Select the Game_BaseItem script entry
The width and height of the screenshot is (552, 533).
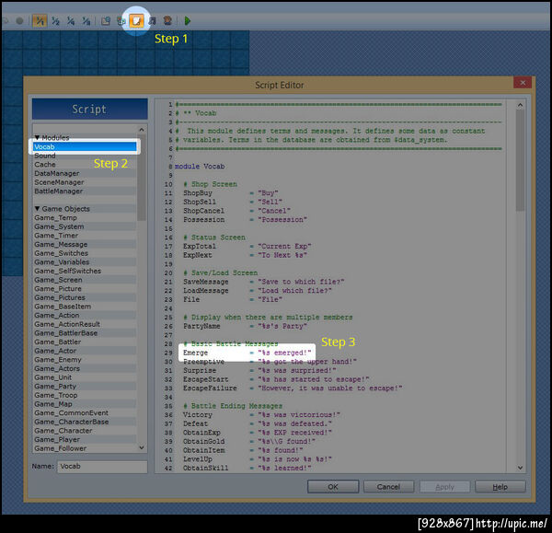85,307
